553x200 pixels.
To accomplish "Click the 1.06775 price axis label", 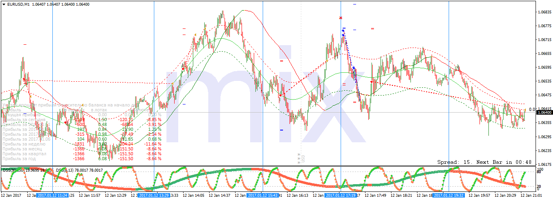I will [544, 26].
